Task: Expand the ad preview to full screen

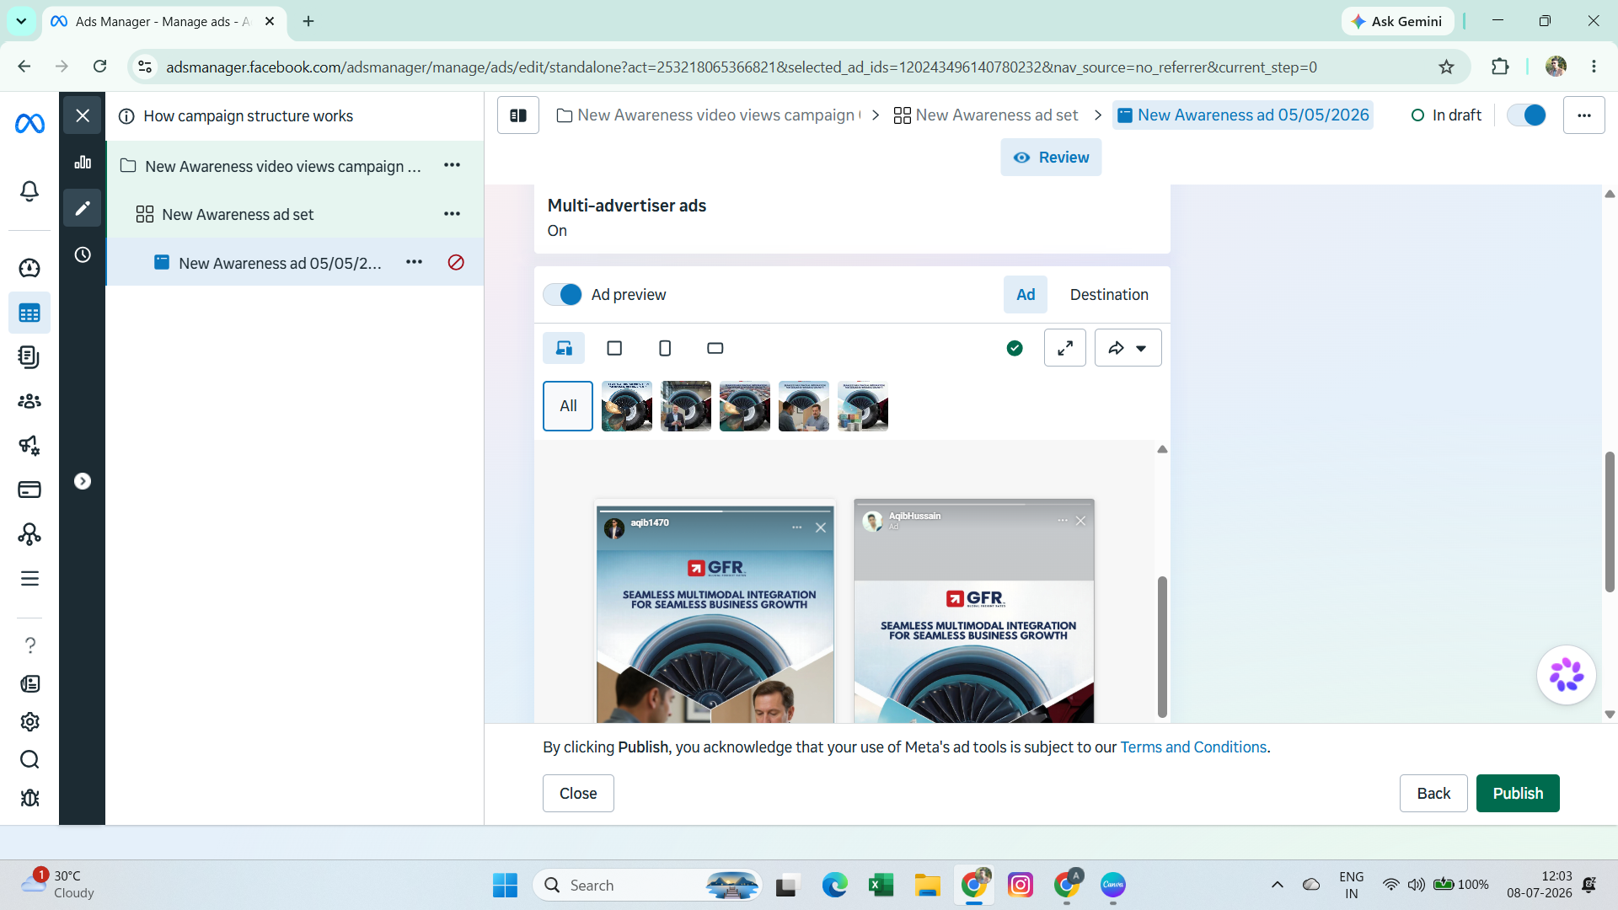Action: [1065, 348]
